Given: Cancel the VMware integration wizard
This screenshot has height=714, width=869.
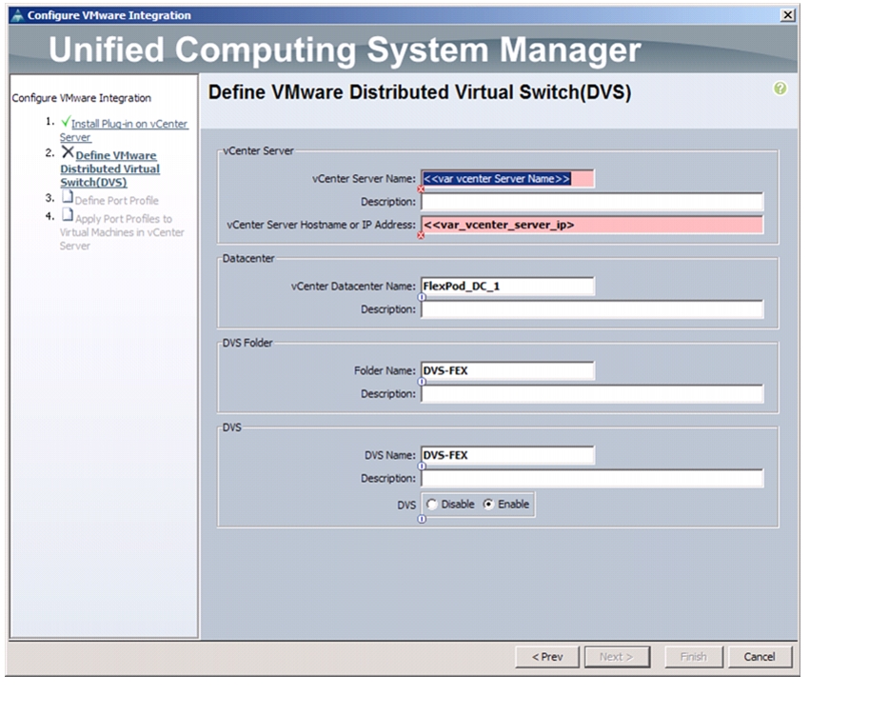Looking at the screenshot, I should coord(760,657).
